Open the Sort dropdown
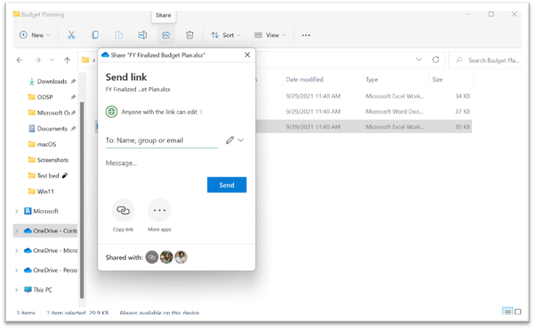The image size is (535, 329). (x=225, y=34)
